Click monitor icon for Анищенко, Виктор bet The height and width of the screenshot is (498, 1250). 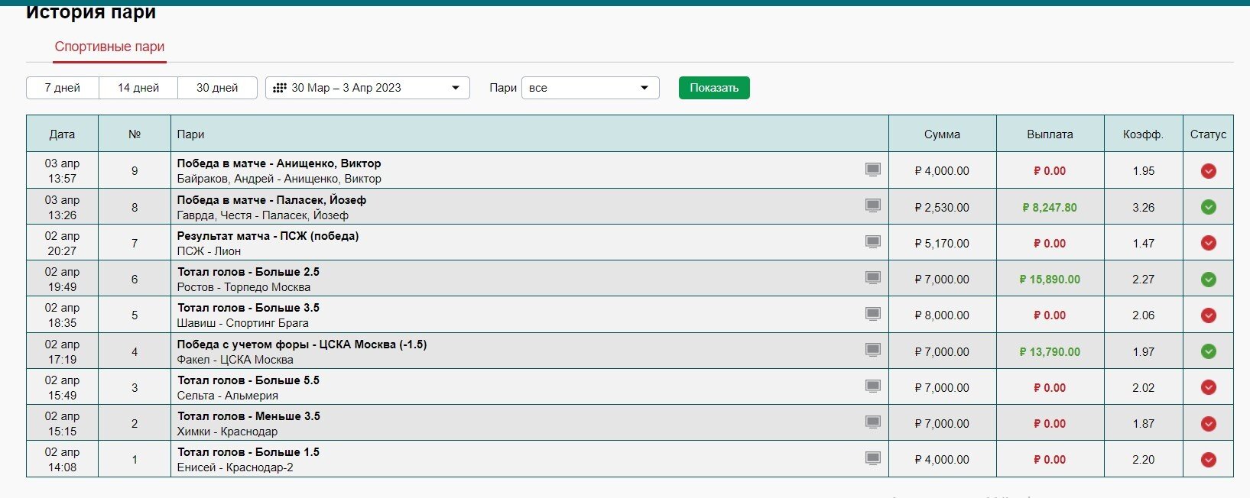coord(872,170)
